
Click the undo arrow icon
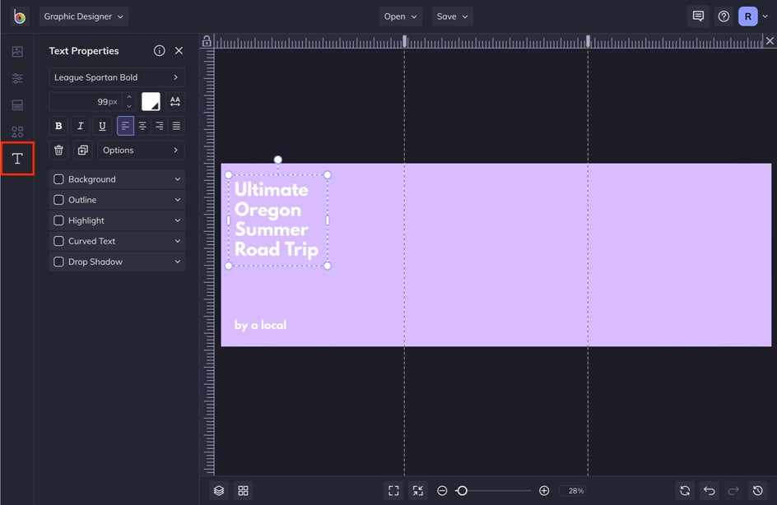pos(709,490)
